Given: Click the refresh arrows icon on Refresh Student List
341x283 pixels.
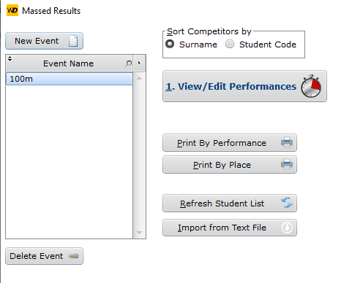Looking at the screenshot, I should coord(287,203).
